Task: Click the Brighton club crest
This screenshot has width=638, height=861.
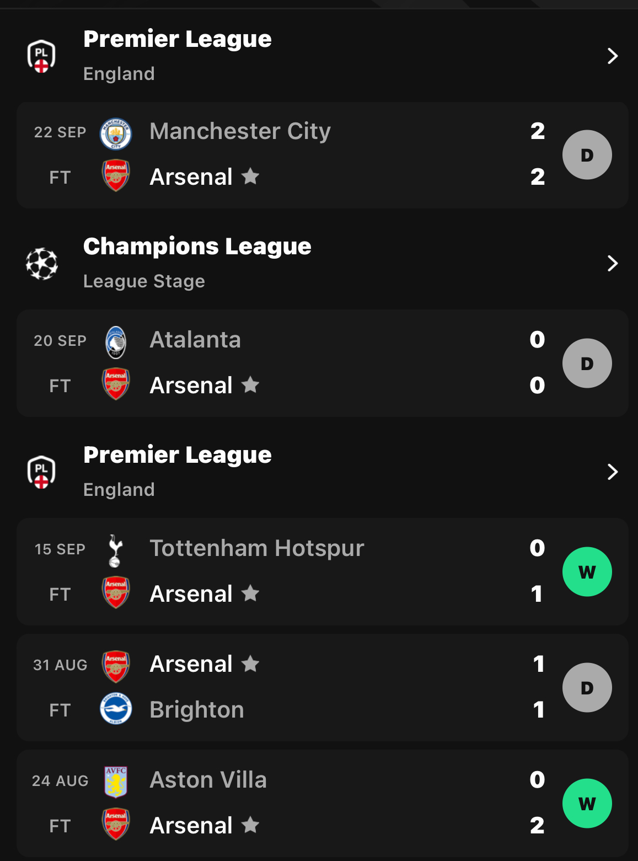Action: point(116,709)
